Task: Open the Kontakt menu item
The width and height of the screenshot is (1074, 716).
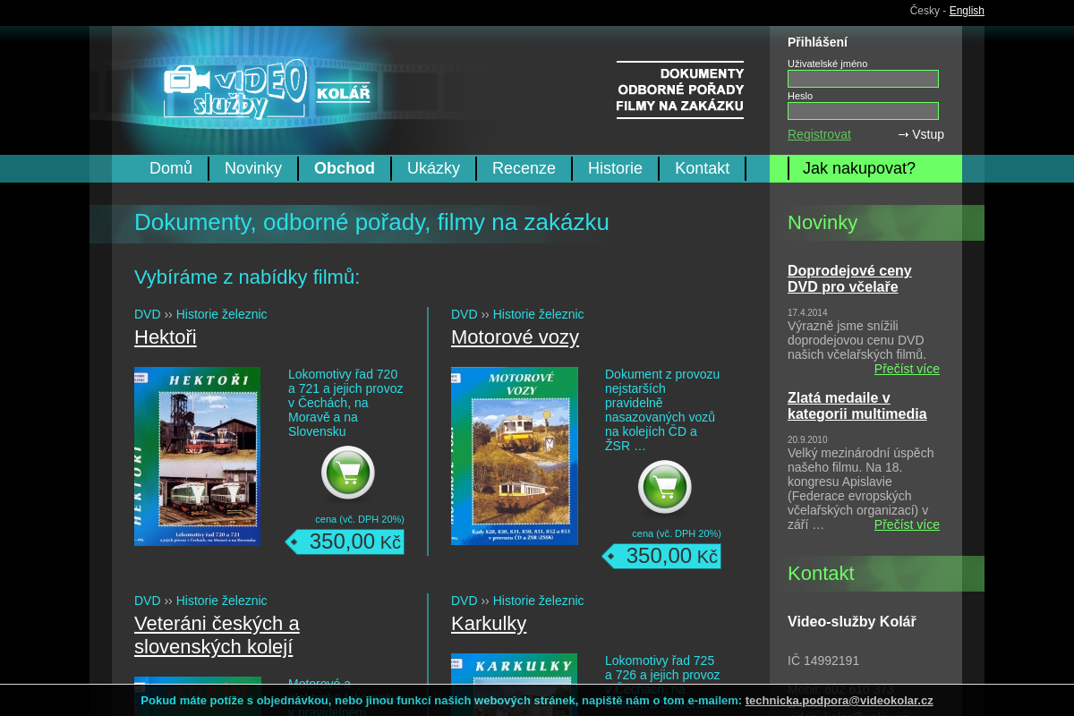Action: click(x=702, y=168)
